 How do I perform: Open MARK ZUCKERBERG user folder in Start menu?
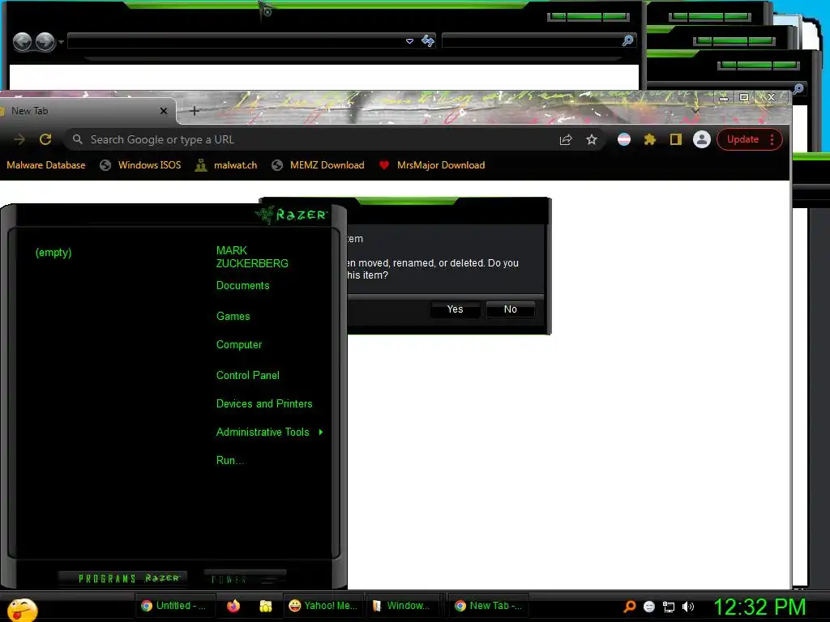[252, 257]
